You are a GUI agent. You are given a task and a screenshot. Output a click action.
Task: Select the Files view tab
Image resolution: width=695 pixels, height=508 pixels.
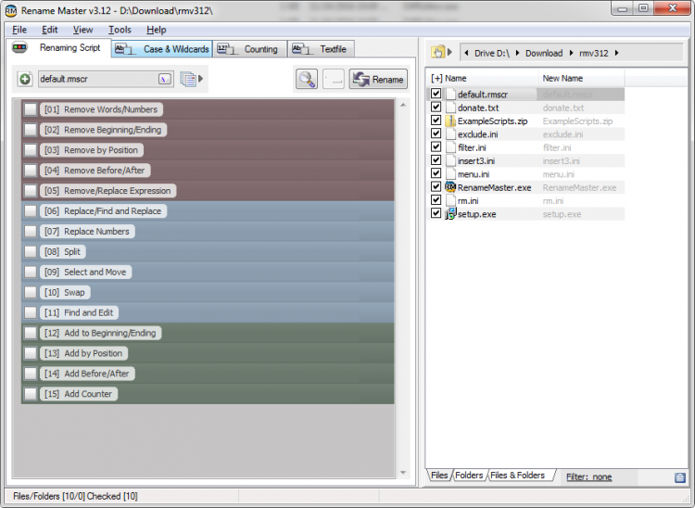pyautogui.click(x=439, y=476)
